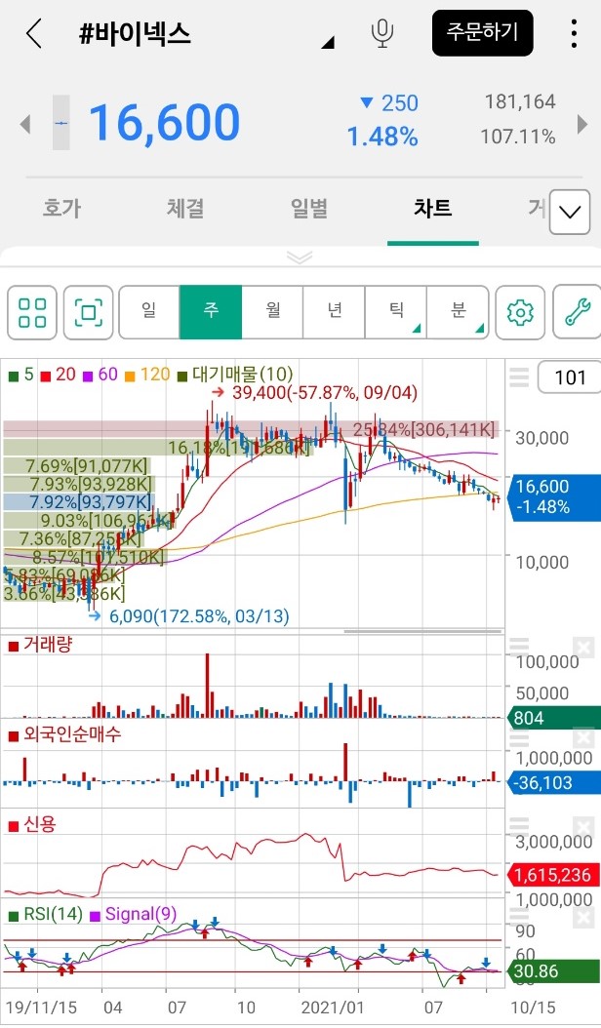Tap the 7.92%[93,797K] highlighted profile bar
The image size is (601, 1028).
pos(77,502)
